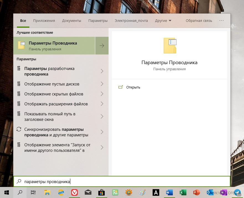Open the orange swirl taskbar app
The height and width of the screenshot is (198, 244).
129,192
